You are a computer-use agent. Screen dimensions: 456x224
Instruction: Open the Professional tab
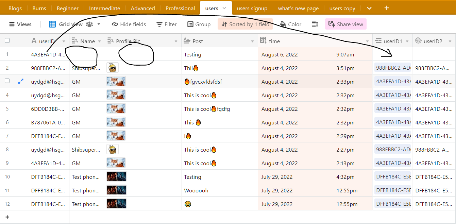click(180, 8)
